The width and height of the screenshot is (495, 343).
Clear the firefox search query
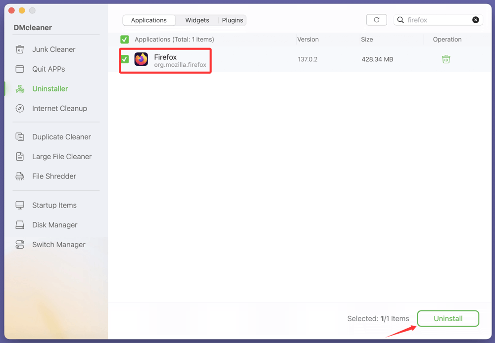[x=476, y=19]
